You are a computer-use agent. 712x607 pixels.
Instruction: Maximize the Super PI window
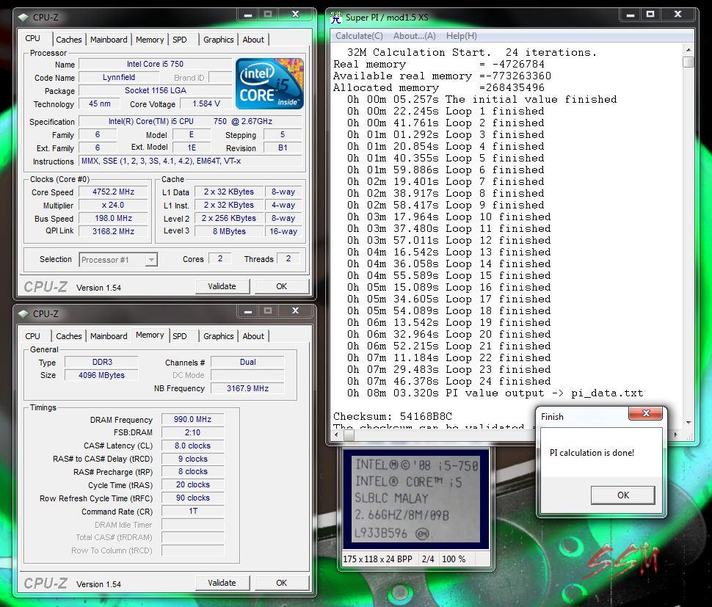point(650,15)
